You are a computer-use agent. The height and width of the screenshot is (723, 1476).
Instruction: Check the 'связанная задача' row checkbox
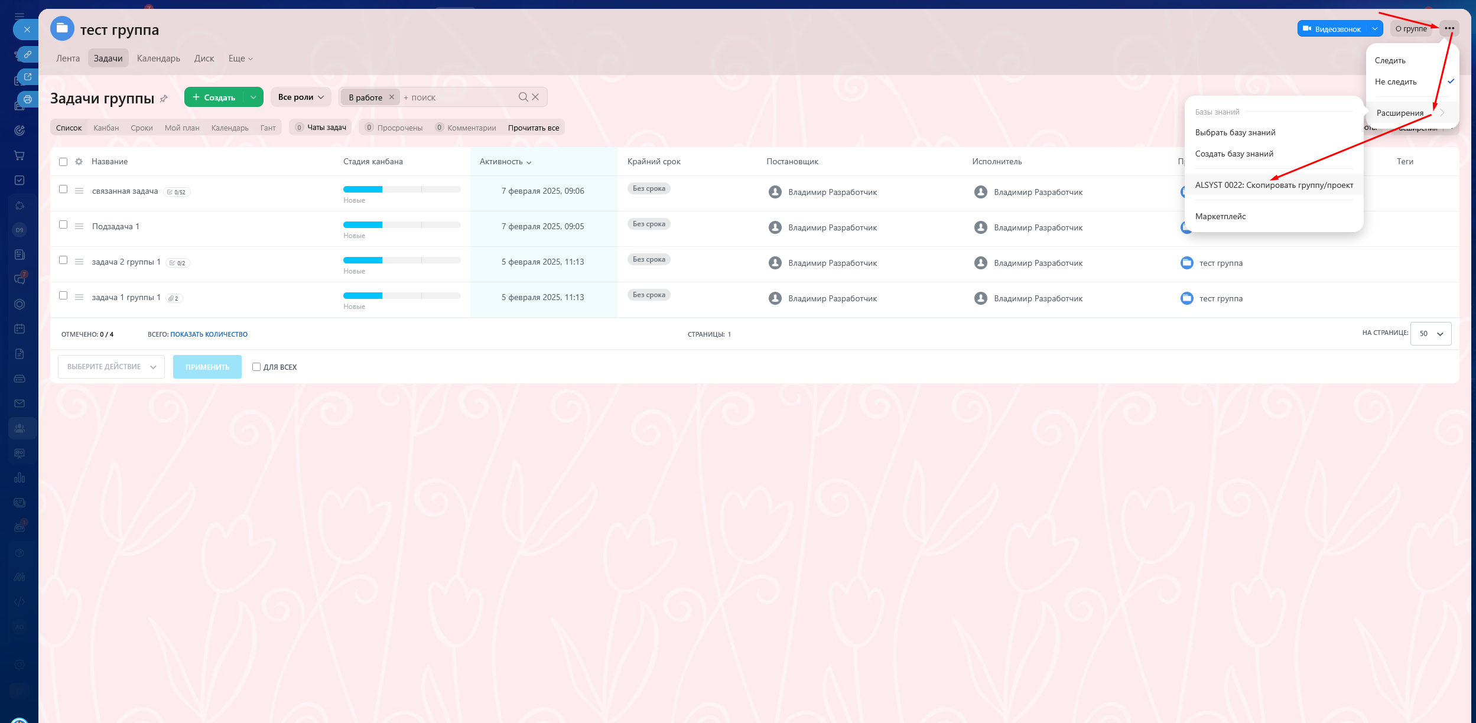tap(63, 189)
